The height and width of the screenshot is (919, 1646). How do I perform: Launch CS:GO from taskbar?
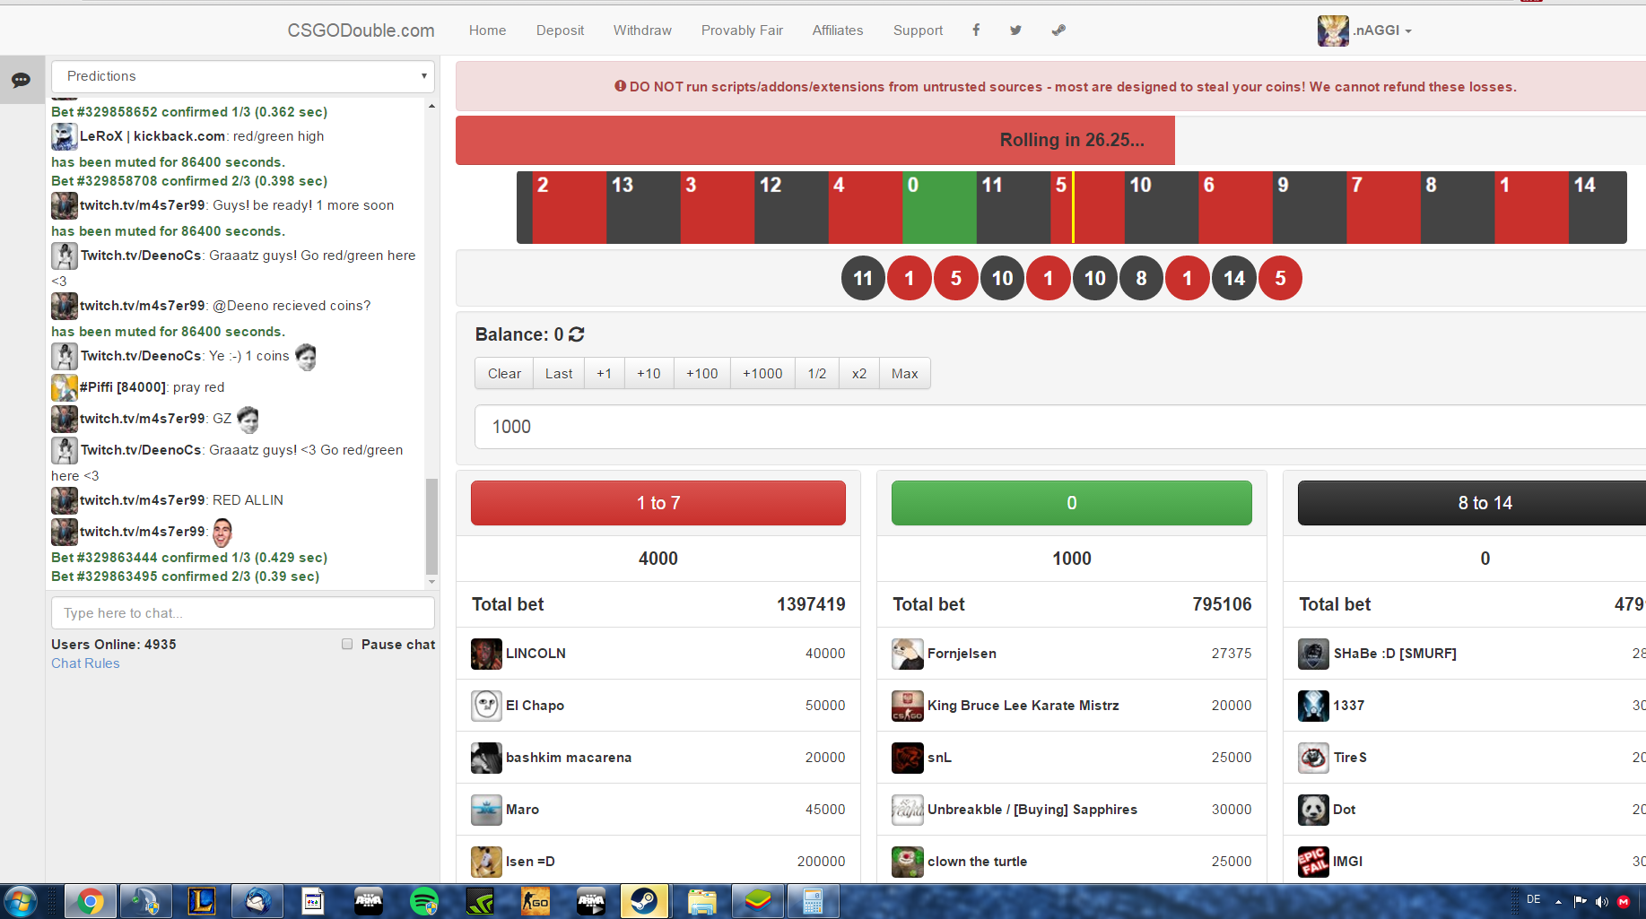536,901
